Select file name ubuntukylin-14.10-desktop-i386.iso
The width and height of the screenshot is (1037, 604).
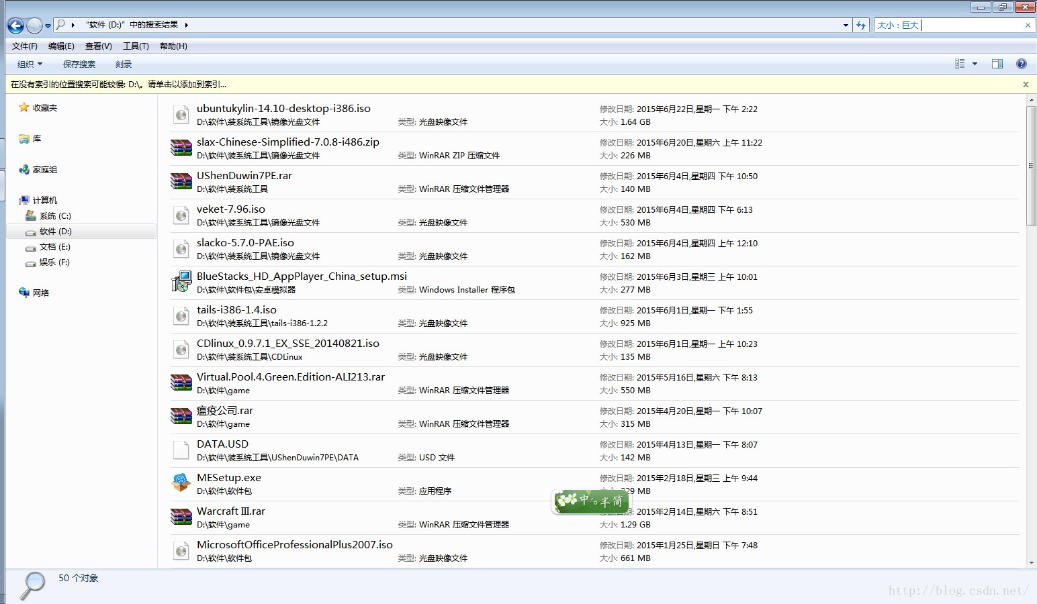click(283, 109)
